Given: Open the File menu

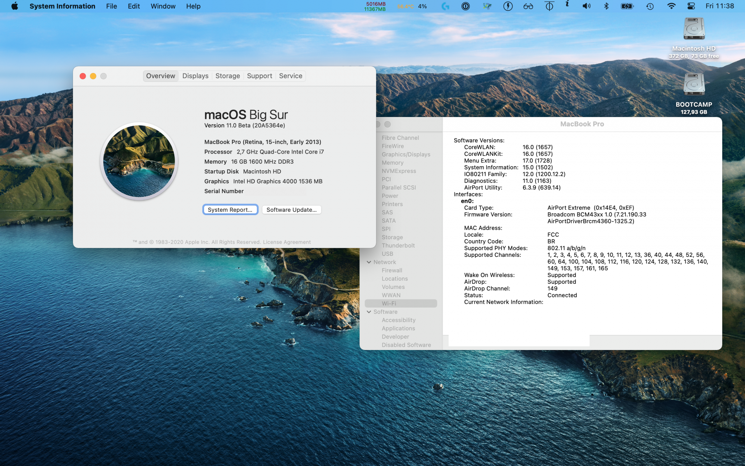Looking at the screenshot, I should (x=111, y=6).
